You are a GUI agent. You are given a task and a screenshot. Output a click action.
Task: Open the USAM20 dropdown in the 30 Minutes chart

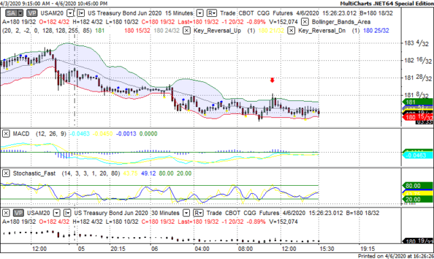point(57,213)
